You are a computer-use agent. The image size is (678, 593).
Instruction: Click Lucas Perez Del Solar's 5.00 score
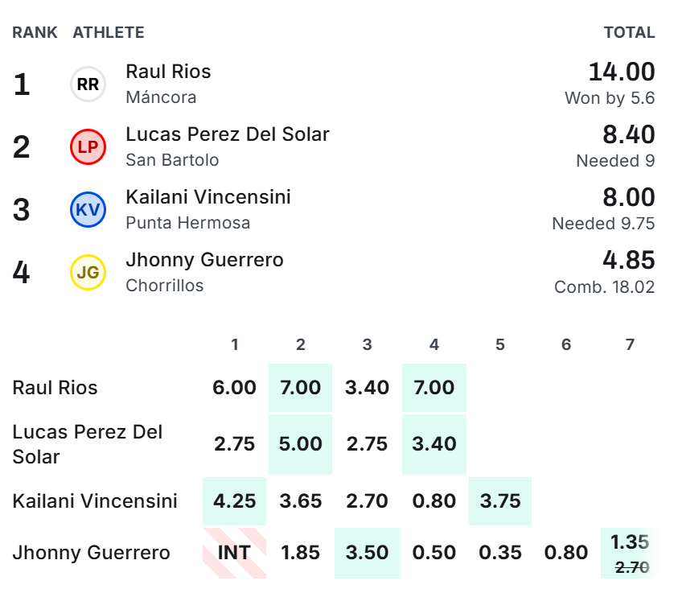(x=301, y=444)
